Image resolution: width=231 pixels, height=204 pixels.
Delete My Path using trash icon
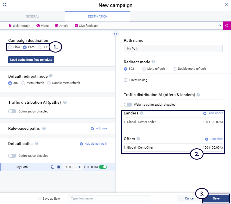(x=59, y=167)
